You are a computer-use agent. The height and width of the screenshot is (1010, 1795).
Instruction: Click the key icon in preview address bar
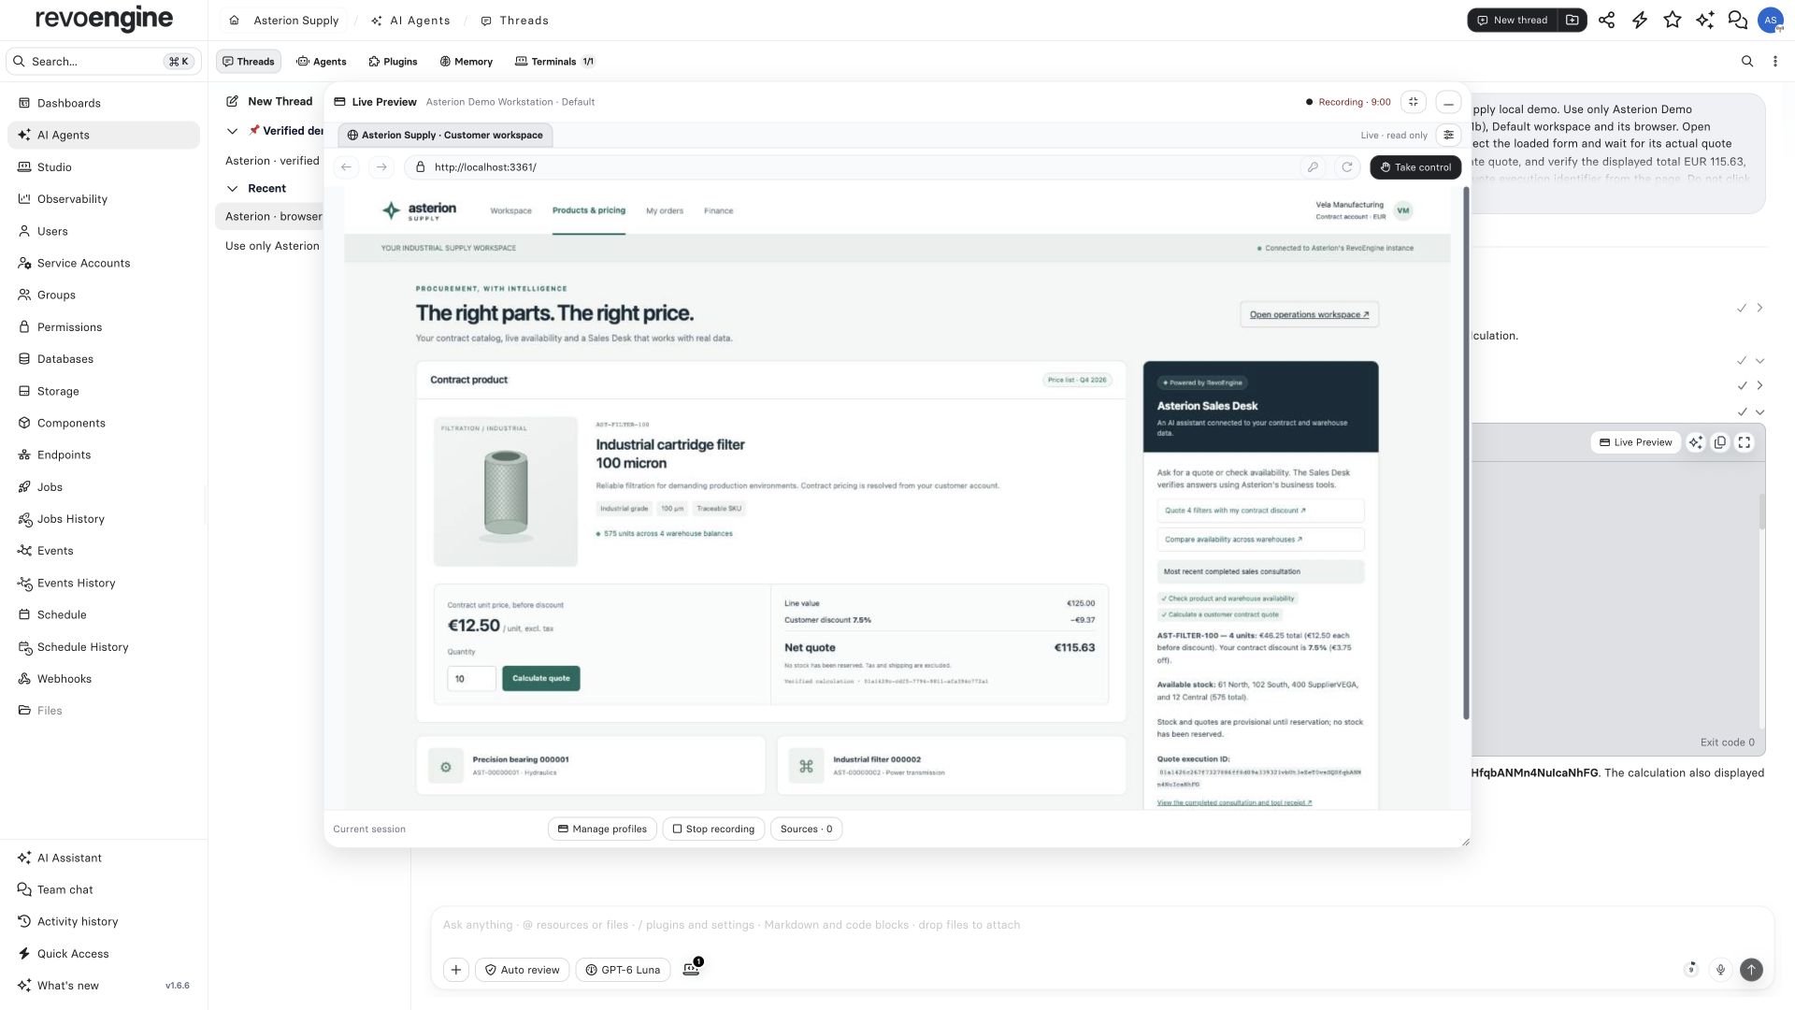tap(1313, 167)
